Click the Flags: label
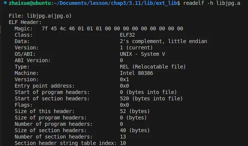 point(23,105)
